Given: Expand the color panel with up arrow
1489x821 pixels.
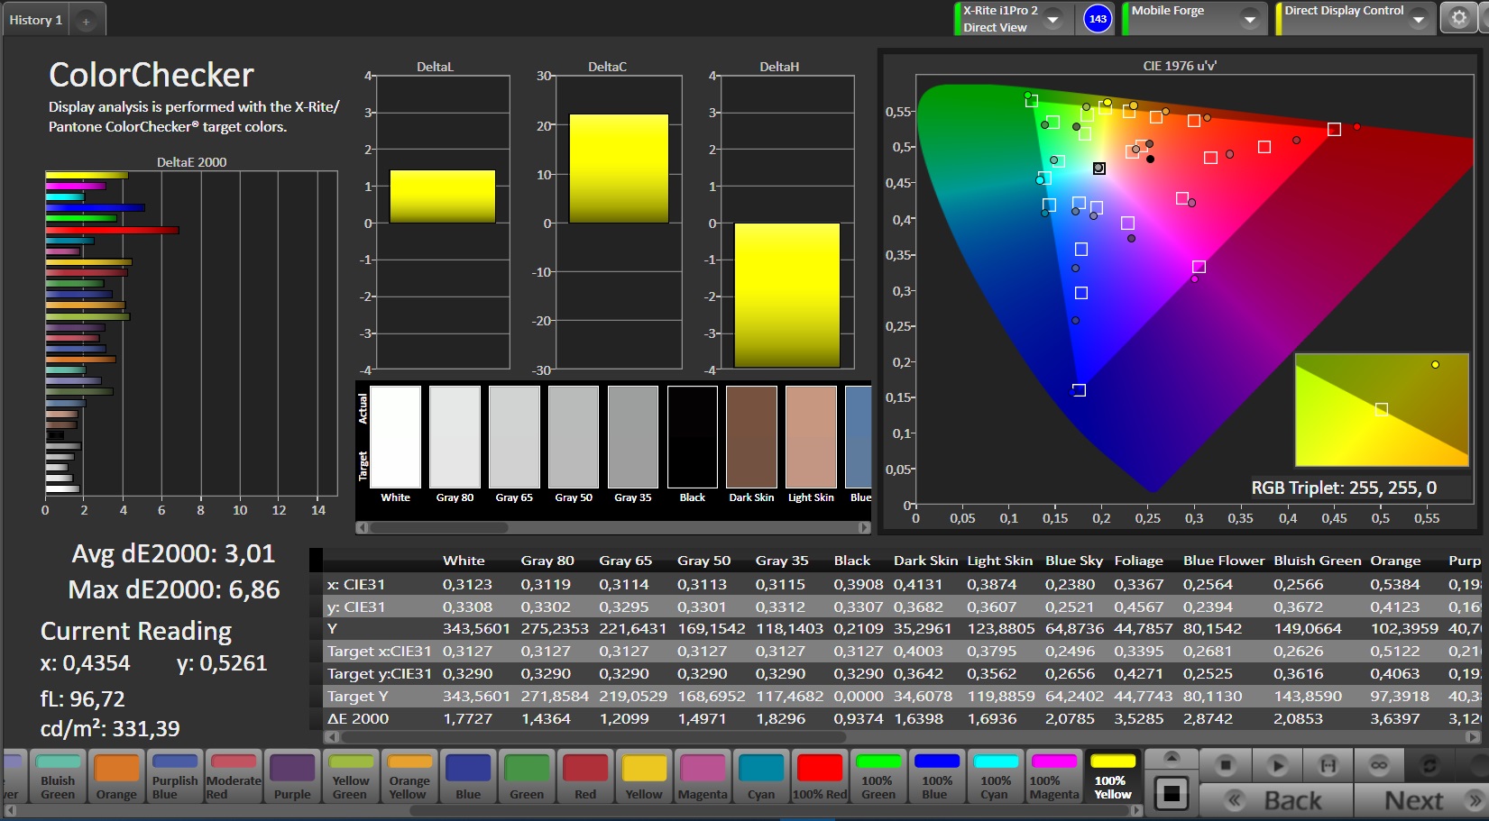Looking at the screenshot, I should click(1171, 758).
